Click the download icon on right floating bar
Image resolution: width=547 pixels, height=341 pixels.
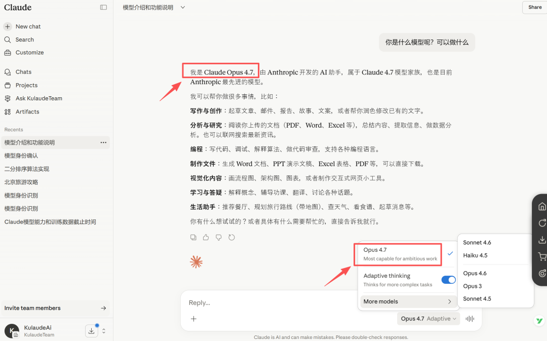pyautogui.click(x=542, y=240)
